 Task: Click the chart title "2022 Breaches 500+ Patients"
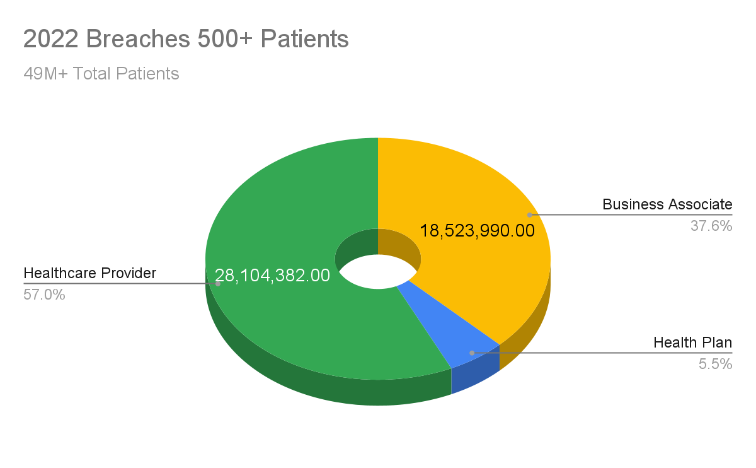pyautogui.click(x=186, y=39)
